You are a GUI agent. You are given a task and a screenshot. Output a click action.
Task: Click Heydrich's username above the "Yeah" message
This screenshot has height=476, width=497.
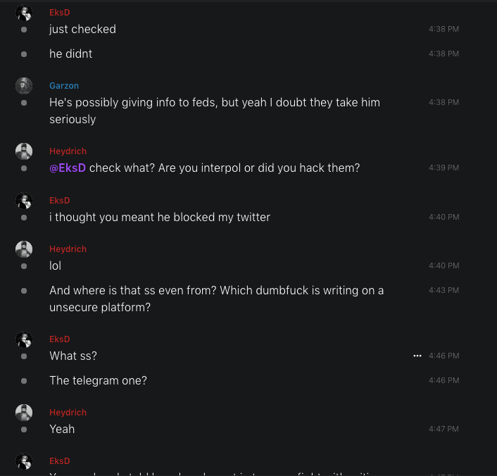click(x=68, y=413)
